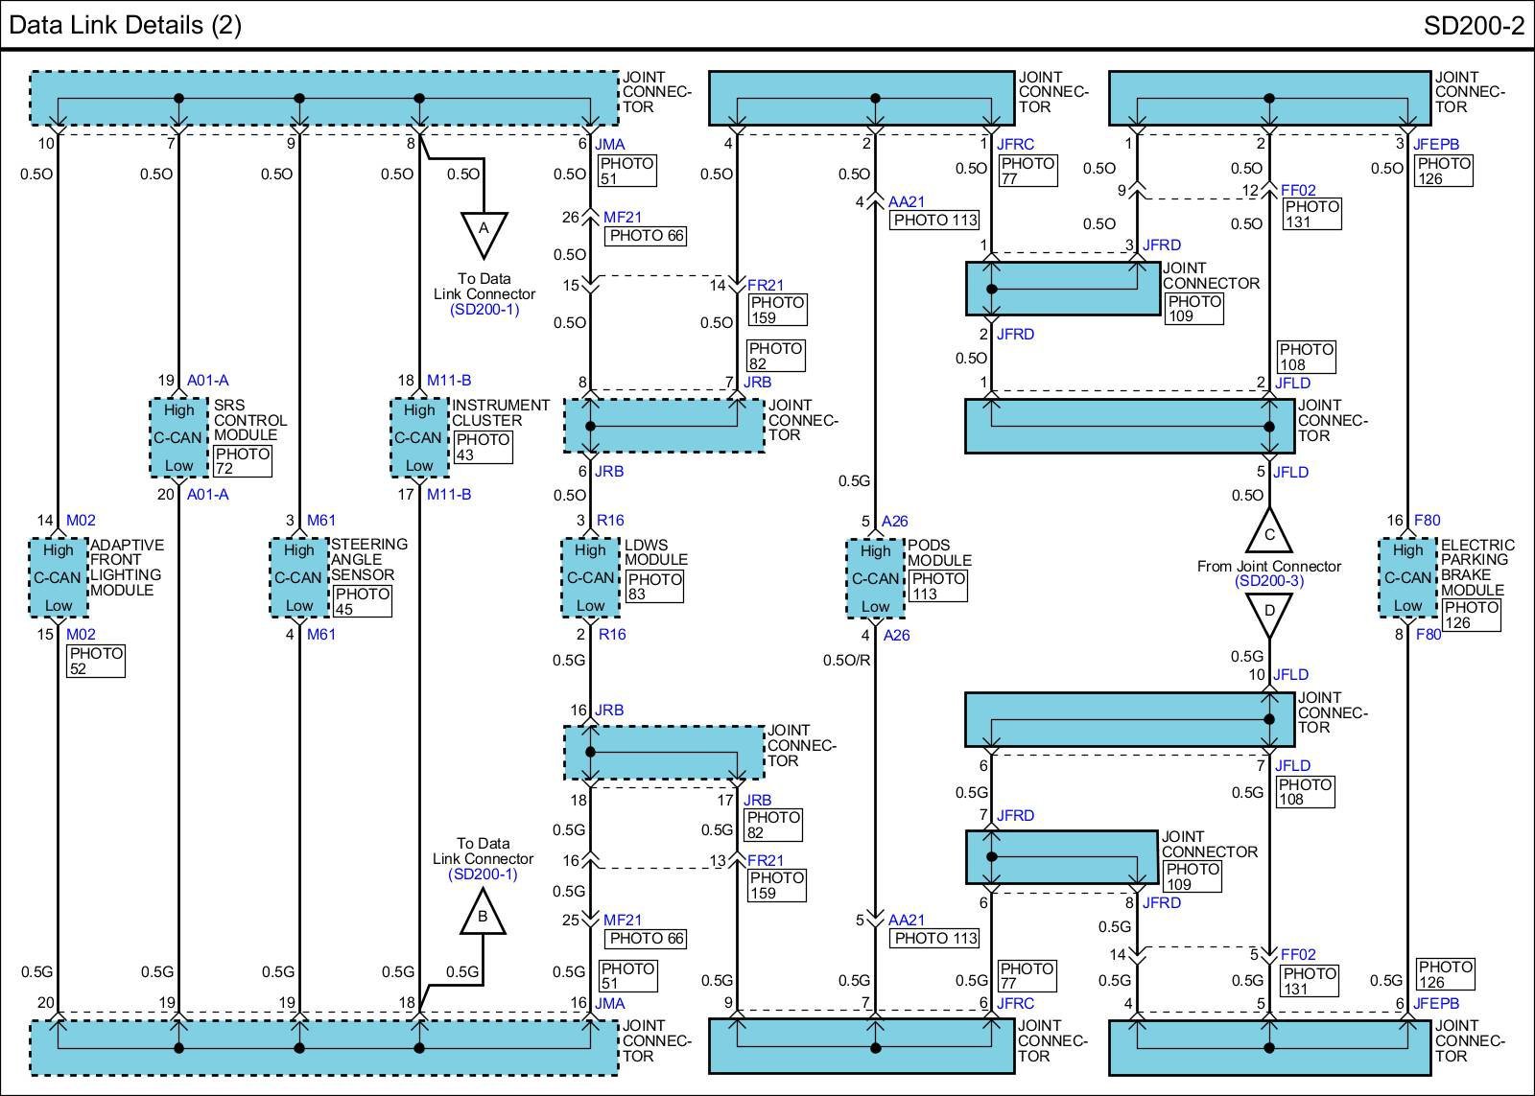Image resolution: width=1535 pixels, height=1096 pixels.
Task: Select the Adaptive Front Lighting Module block
Action: pos(58,577)
